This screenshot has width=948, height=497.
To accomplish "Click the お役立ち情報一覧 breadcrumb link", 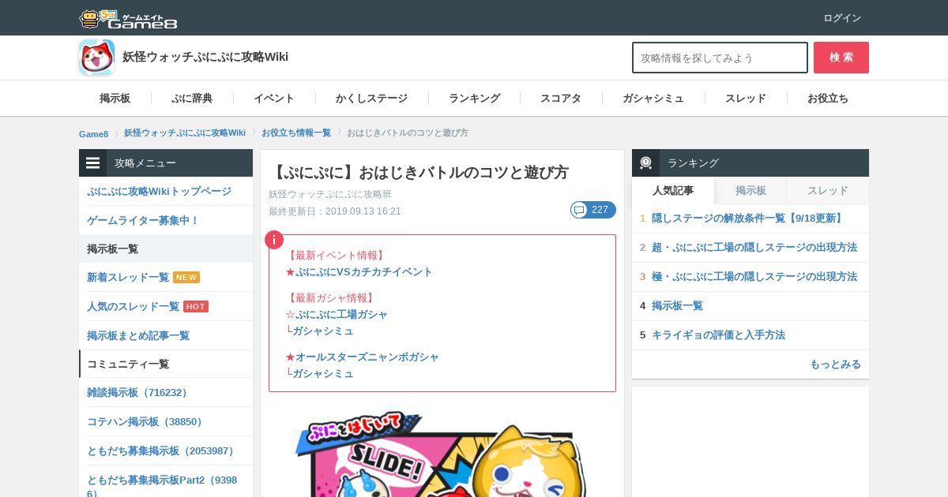I will 296,133.
